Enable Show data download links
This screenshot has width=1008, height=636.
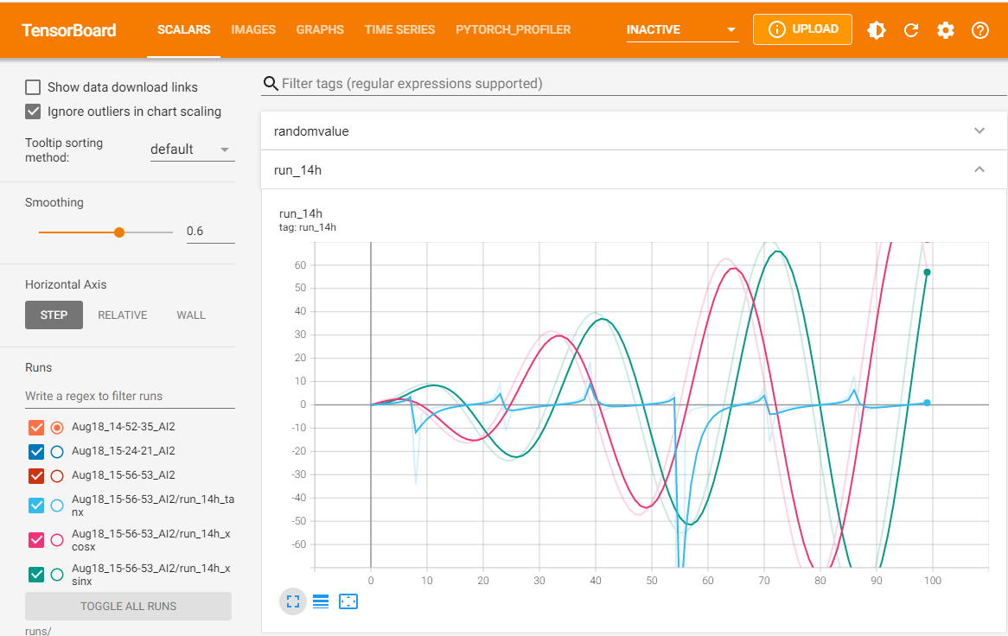tap(34, 87)
